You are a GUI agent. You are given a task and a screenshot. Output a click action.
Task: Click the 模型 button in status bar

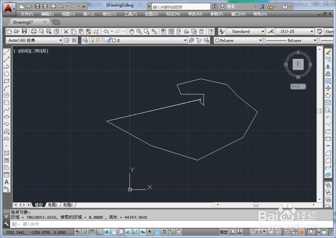224,232
